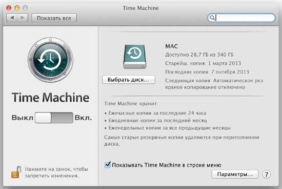
Task: Close the Time Machine window
Action: (x=9, y=8)
